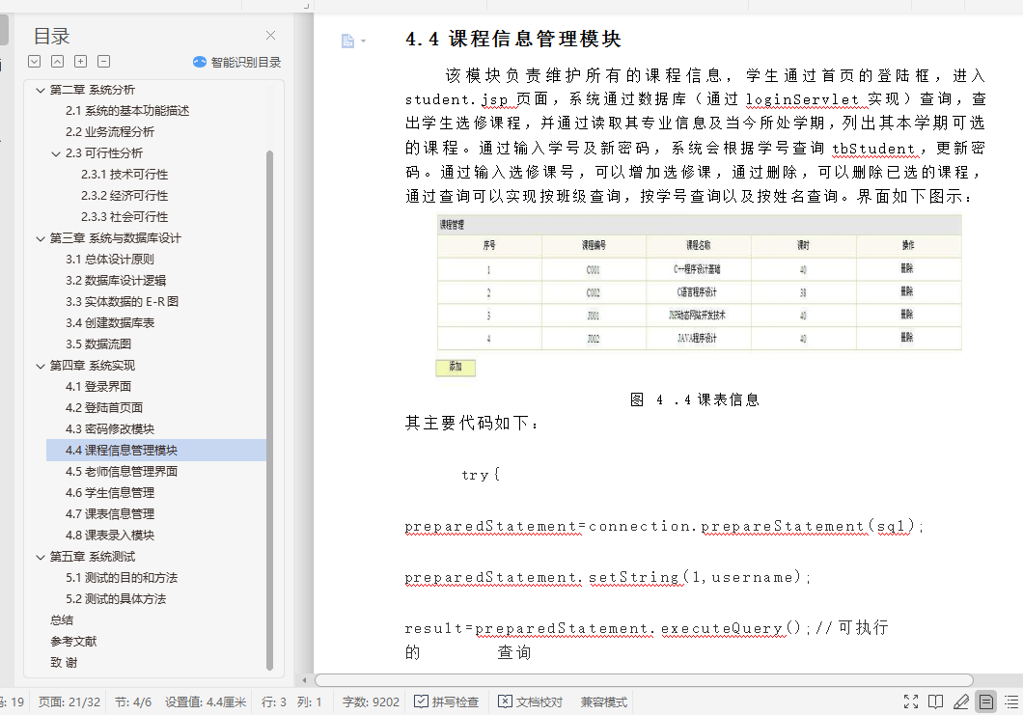
Task: Click the horizontal scrollbar left arrow
Action: point(304,679)
